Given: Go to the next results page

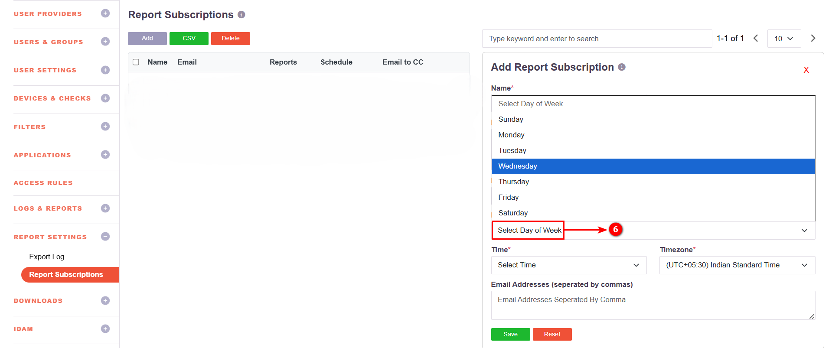Looking at the screenshot, I should coord(813,38).
